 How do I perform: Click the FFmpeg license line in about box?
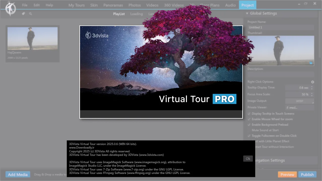(x=130, y=173)
